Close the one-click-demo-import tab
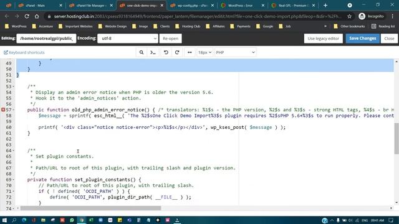 162,6
